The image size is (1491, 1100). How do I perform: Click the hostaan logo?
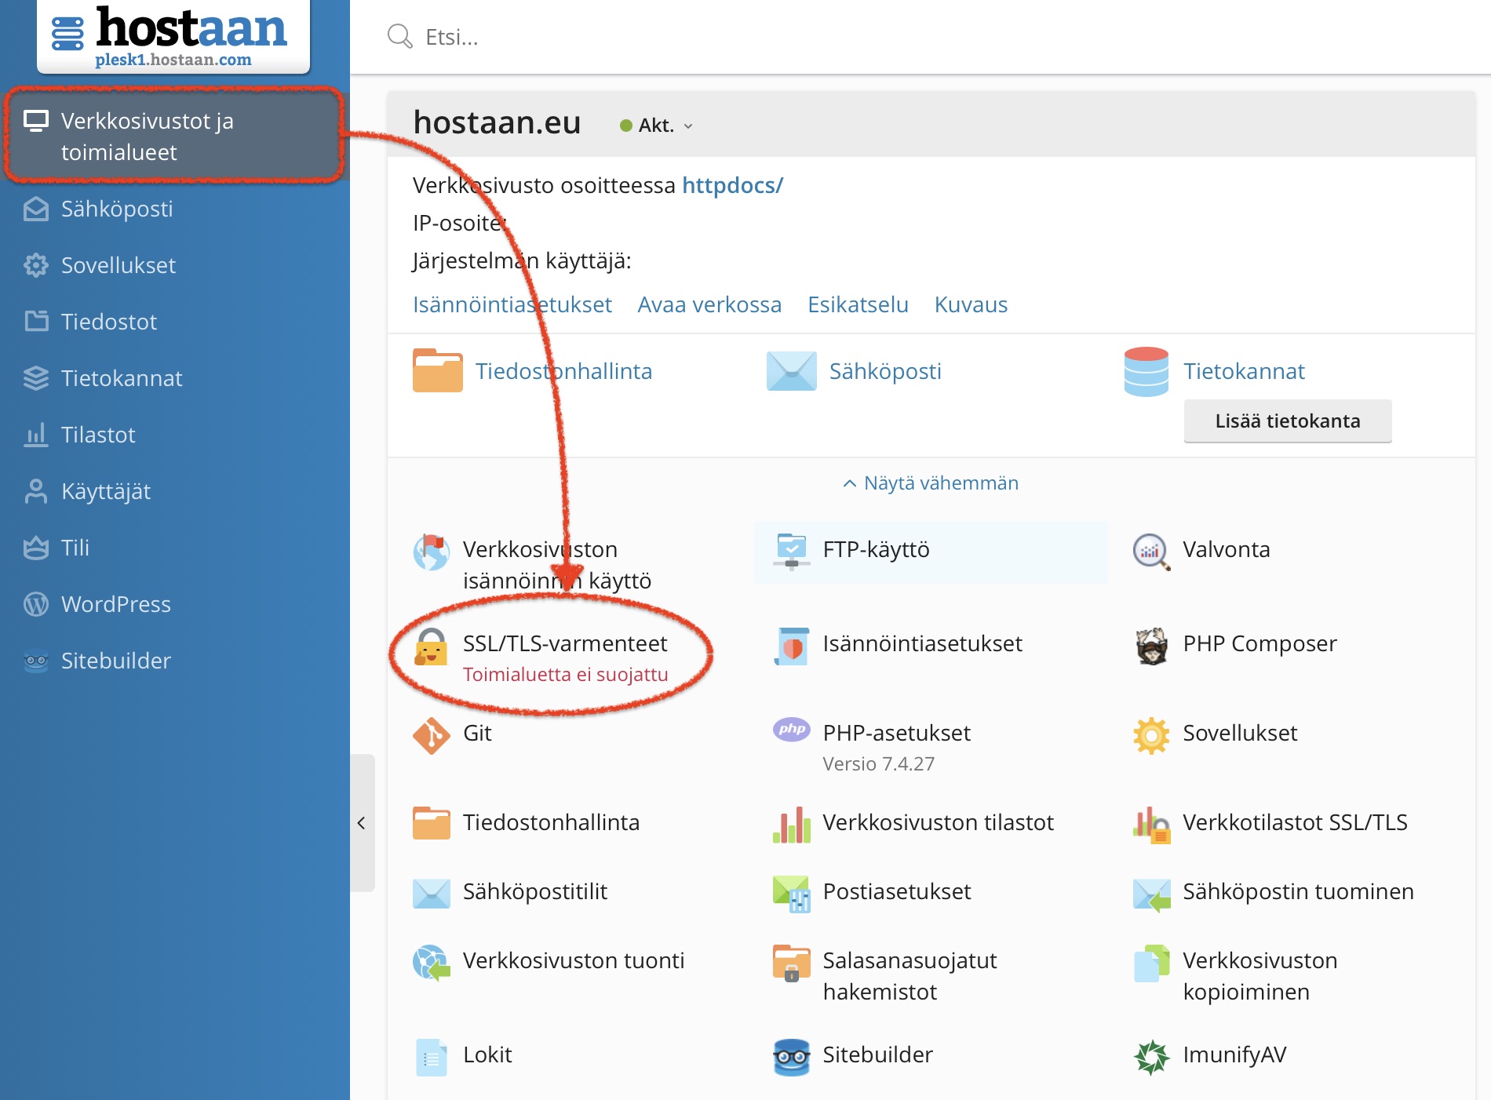tap(173, 36)
